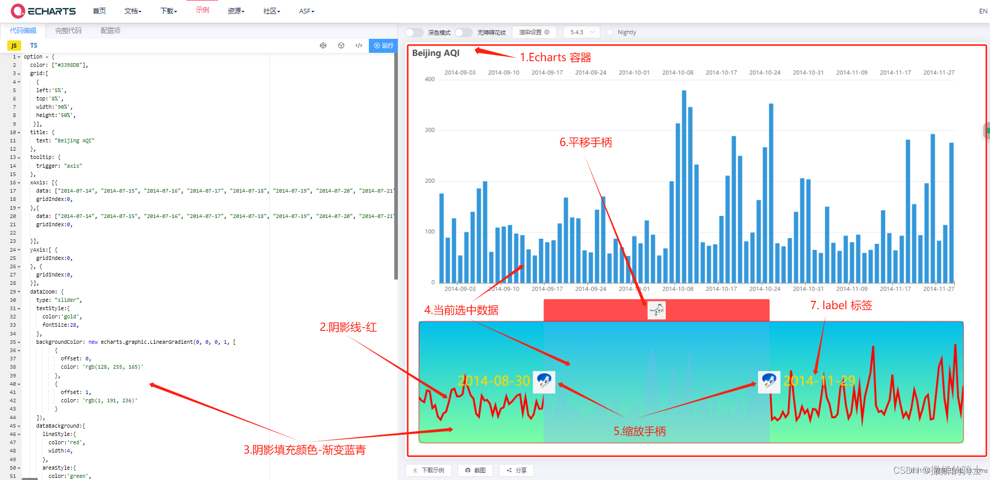The width and height of the screenshot is (990, 480).
Task: Click the download icon on 下载示例 button
Action: [x=415, y=470]
